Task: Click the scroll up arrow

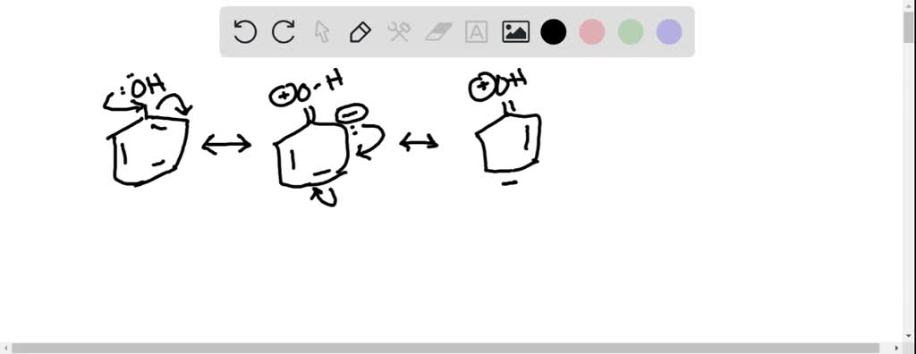Action: point(909,4)
